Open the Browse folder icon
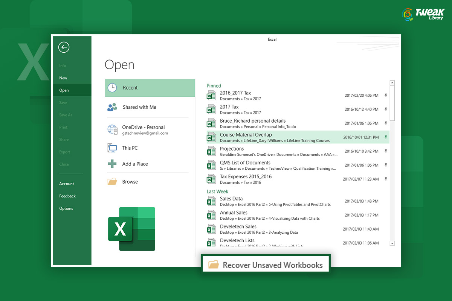 pos(112,182)
